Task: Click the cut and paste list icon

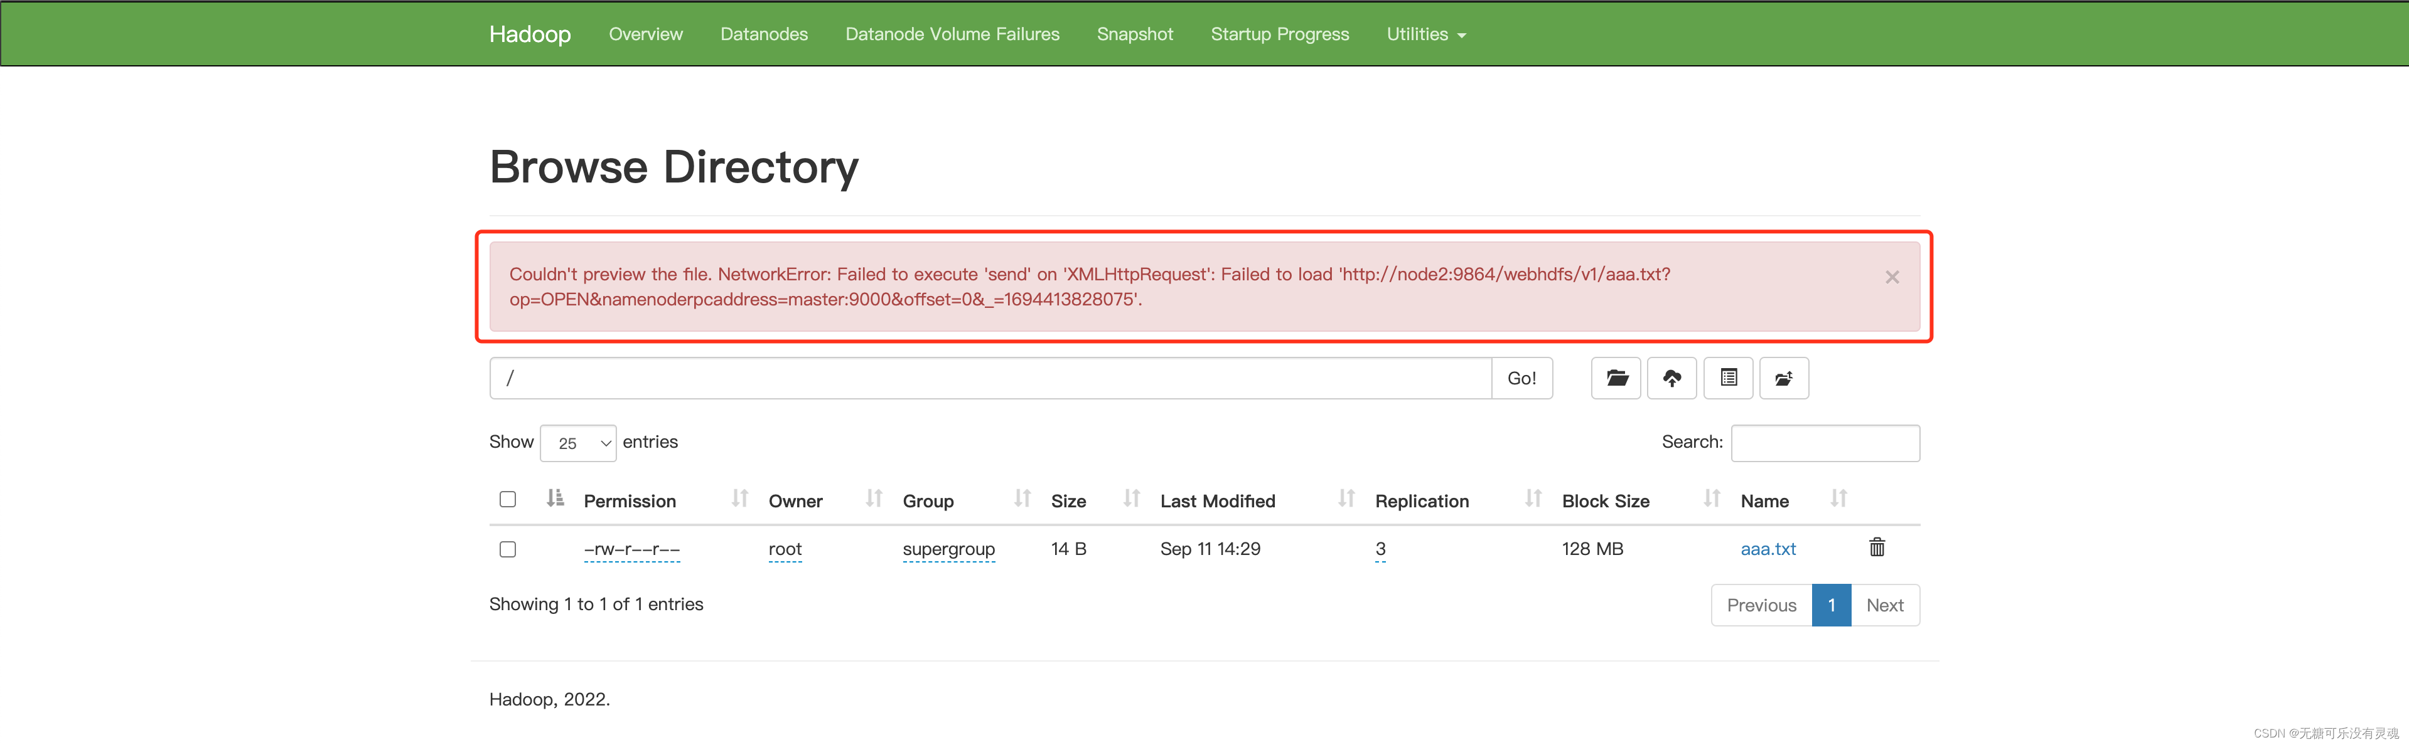Action: tap(1727, 378)
